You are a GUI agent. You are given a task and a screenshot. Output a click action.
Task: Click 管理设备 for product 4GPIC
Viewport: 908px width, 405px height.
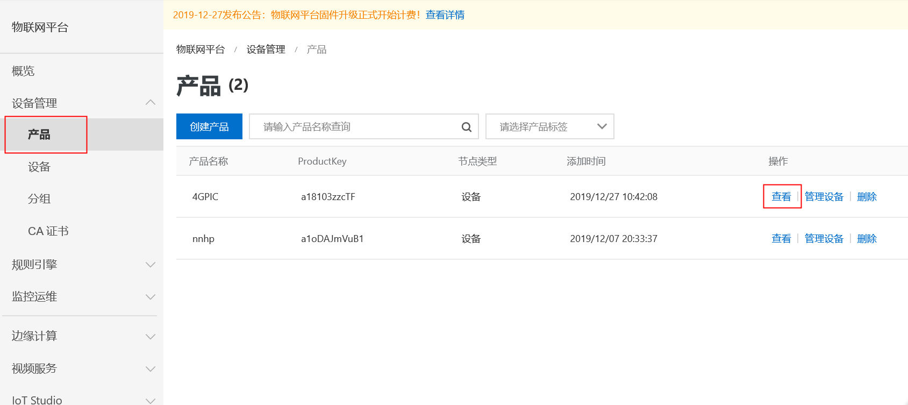click(x=824, y=197)
